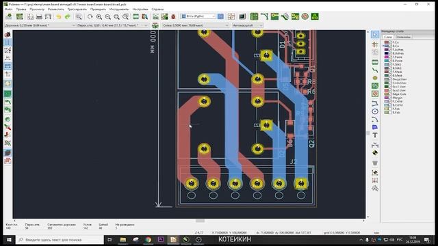
Task: Undo last action with yellow arrow
Action: [x=58, y=16]
